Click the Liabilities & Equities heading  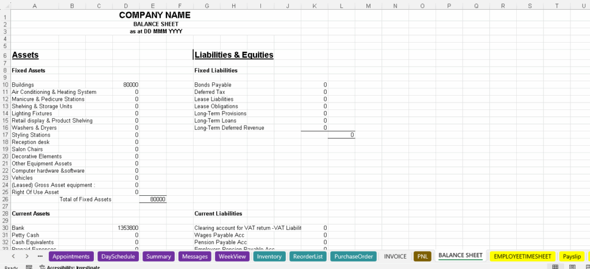[234, 55]
